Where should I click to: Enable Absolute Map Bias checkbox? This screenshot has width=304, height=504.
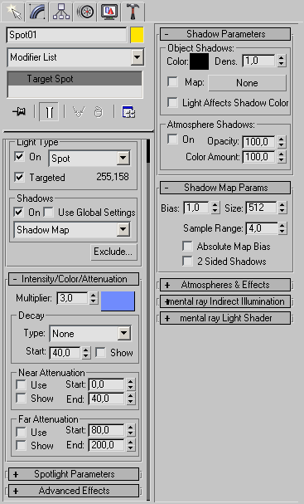tap(187, 247)
